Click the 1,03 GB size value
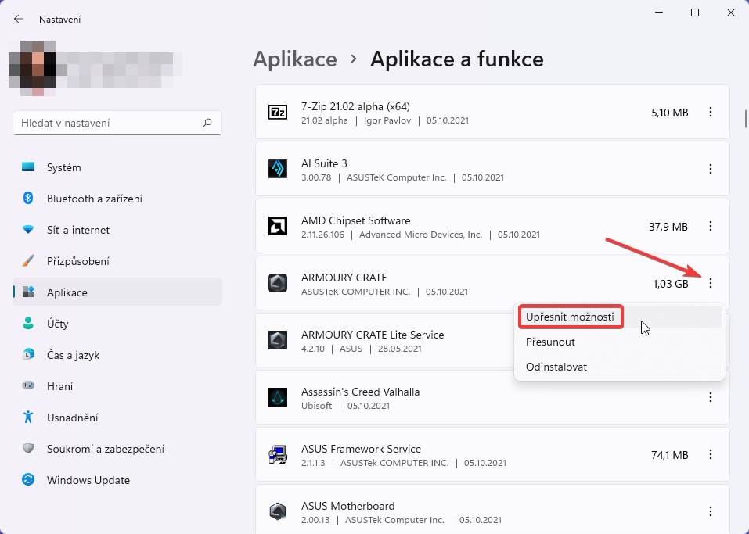This screenshot has width=749, height=534. pos(671,284)
